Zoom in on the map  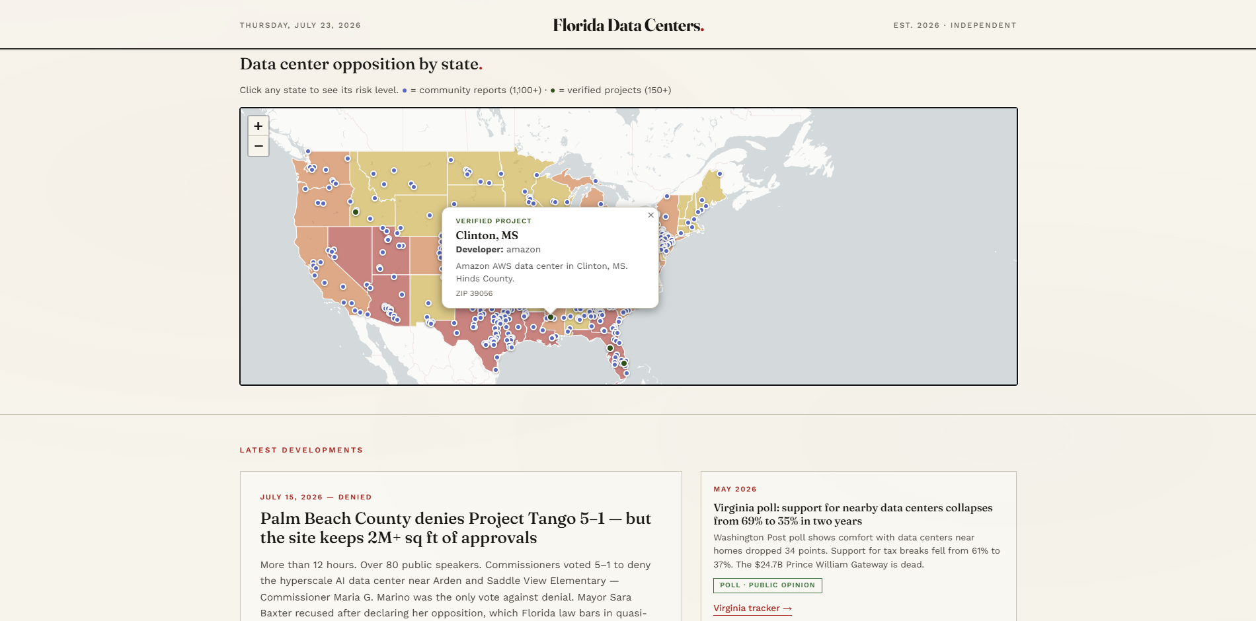pyautogui.click(x=258, y=126)
